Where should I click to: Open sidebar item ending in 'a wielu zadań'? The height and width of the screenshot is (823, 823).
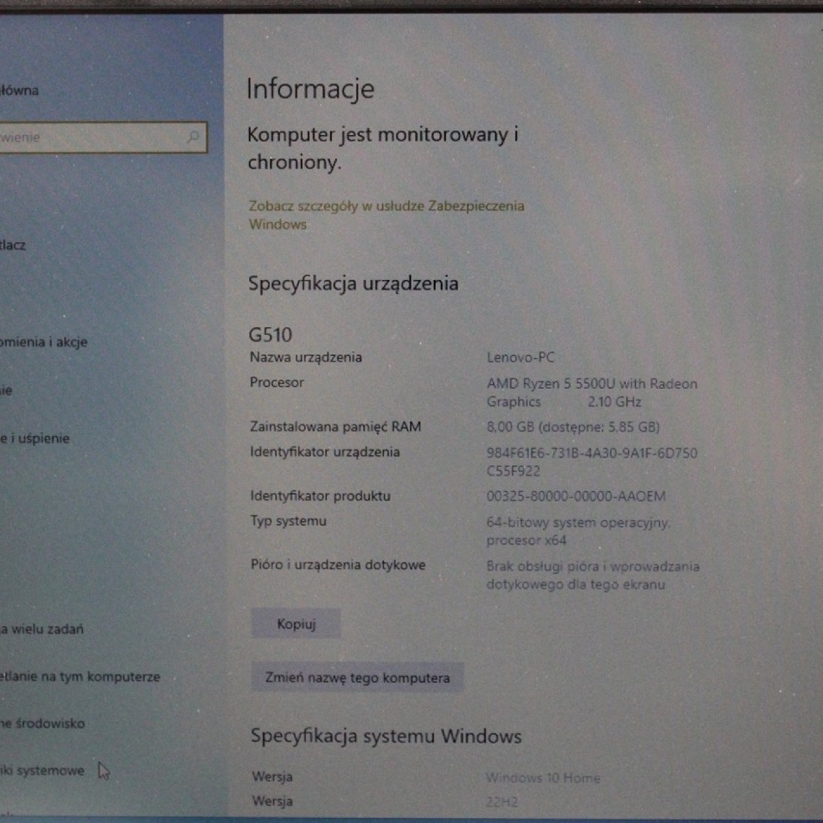coord(42,628)
